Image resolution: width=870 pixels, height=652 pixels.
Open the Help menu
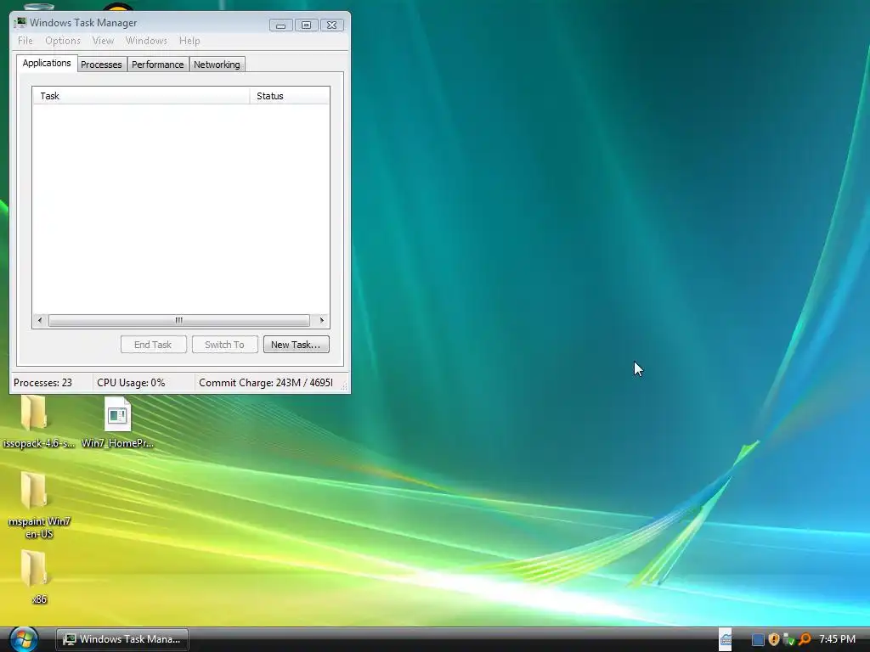189,41
